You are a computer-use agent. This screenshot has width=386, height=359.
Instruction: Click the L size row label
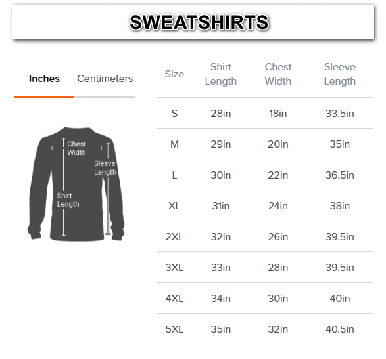pyautogui.click(x=174, y=175)
